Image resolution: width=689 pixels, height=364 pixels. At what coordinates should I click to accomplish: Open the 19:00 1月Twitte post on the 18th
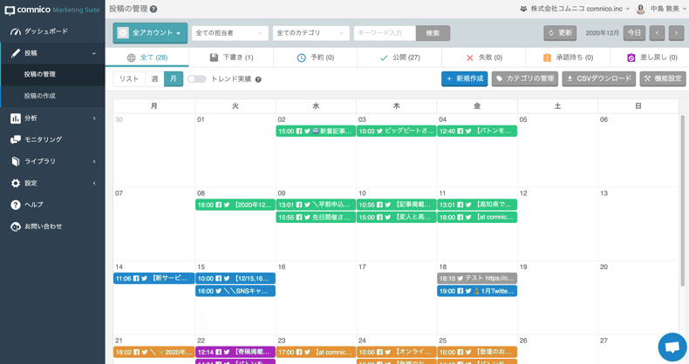[477, 291]
